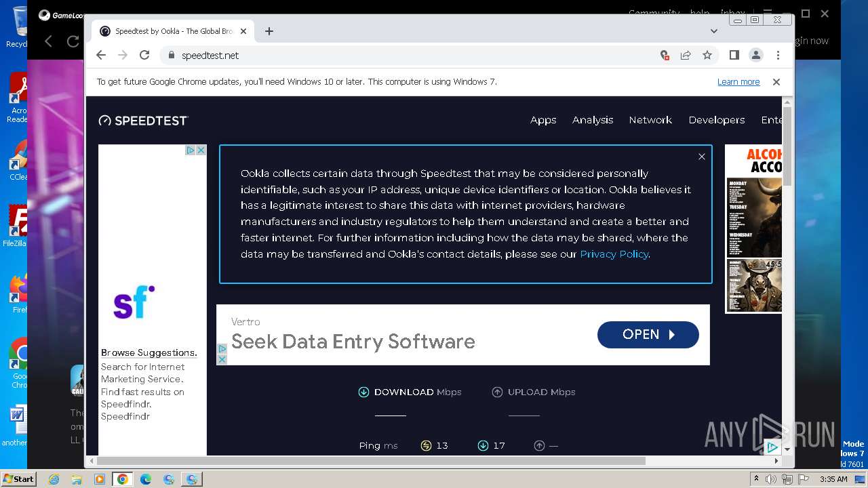Open the Windows Start menu
The image size is (868, 488).
click(18, 479)
